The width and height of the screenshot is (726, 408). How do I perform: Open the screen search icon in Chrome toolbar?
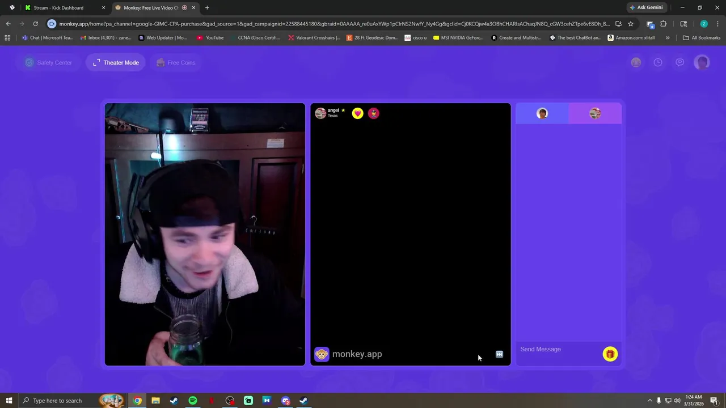683,24
